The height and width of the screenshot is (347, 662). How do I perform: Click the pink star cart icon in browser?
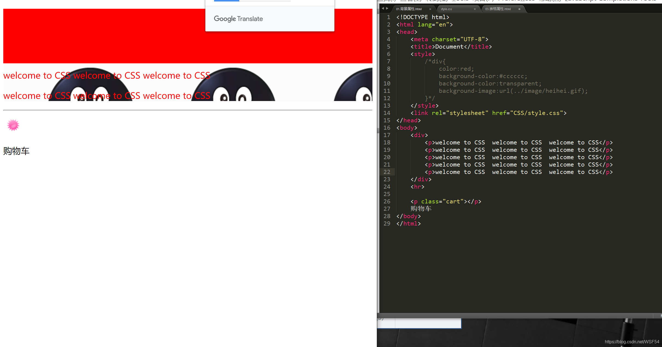pyautogui.click(x=13, y=125)
